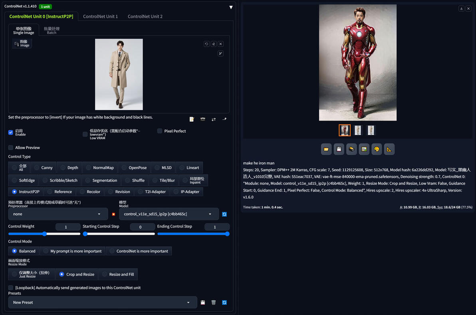476x315 pixels.
Task: Click the undo icon above input image
Action: click(x=206, y=44)
